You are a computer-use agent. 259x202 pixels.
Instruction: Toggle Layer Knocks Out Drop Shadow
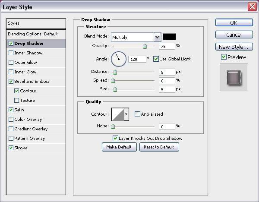(115, 139)
